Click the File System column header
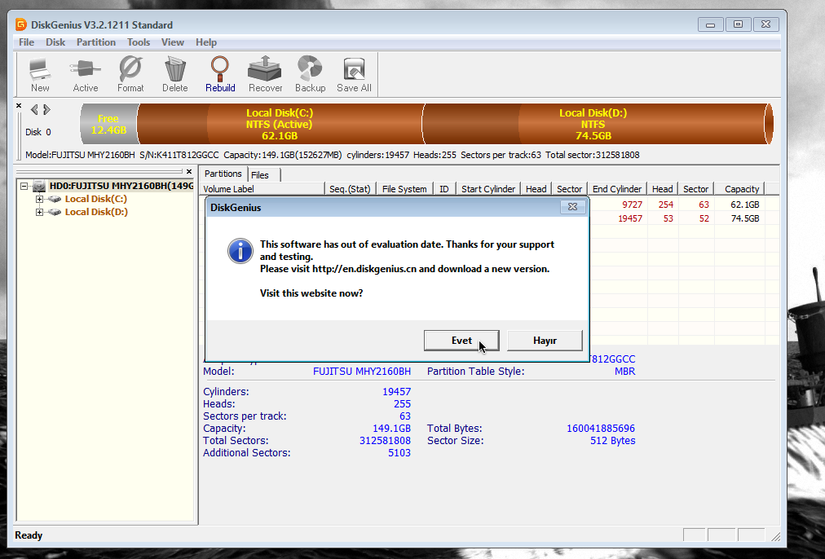 [x=404, y=189]
